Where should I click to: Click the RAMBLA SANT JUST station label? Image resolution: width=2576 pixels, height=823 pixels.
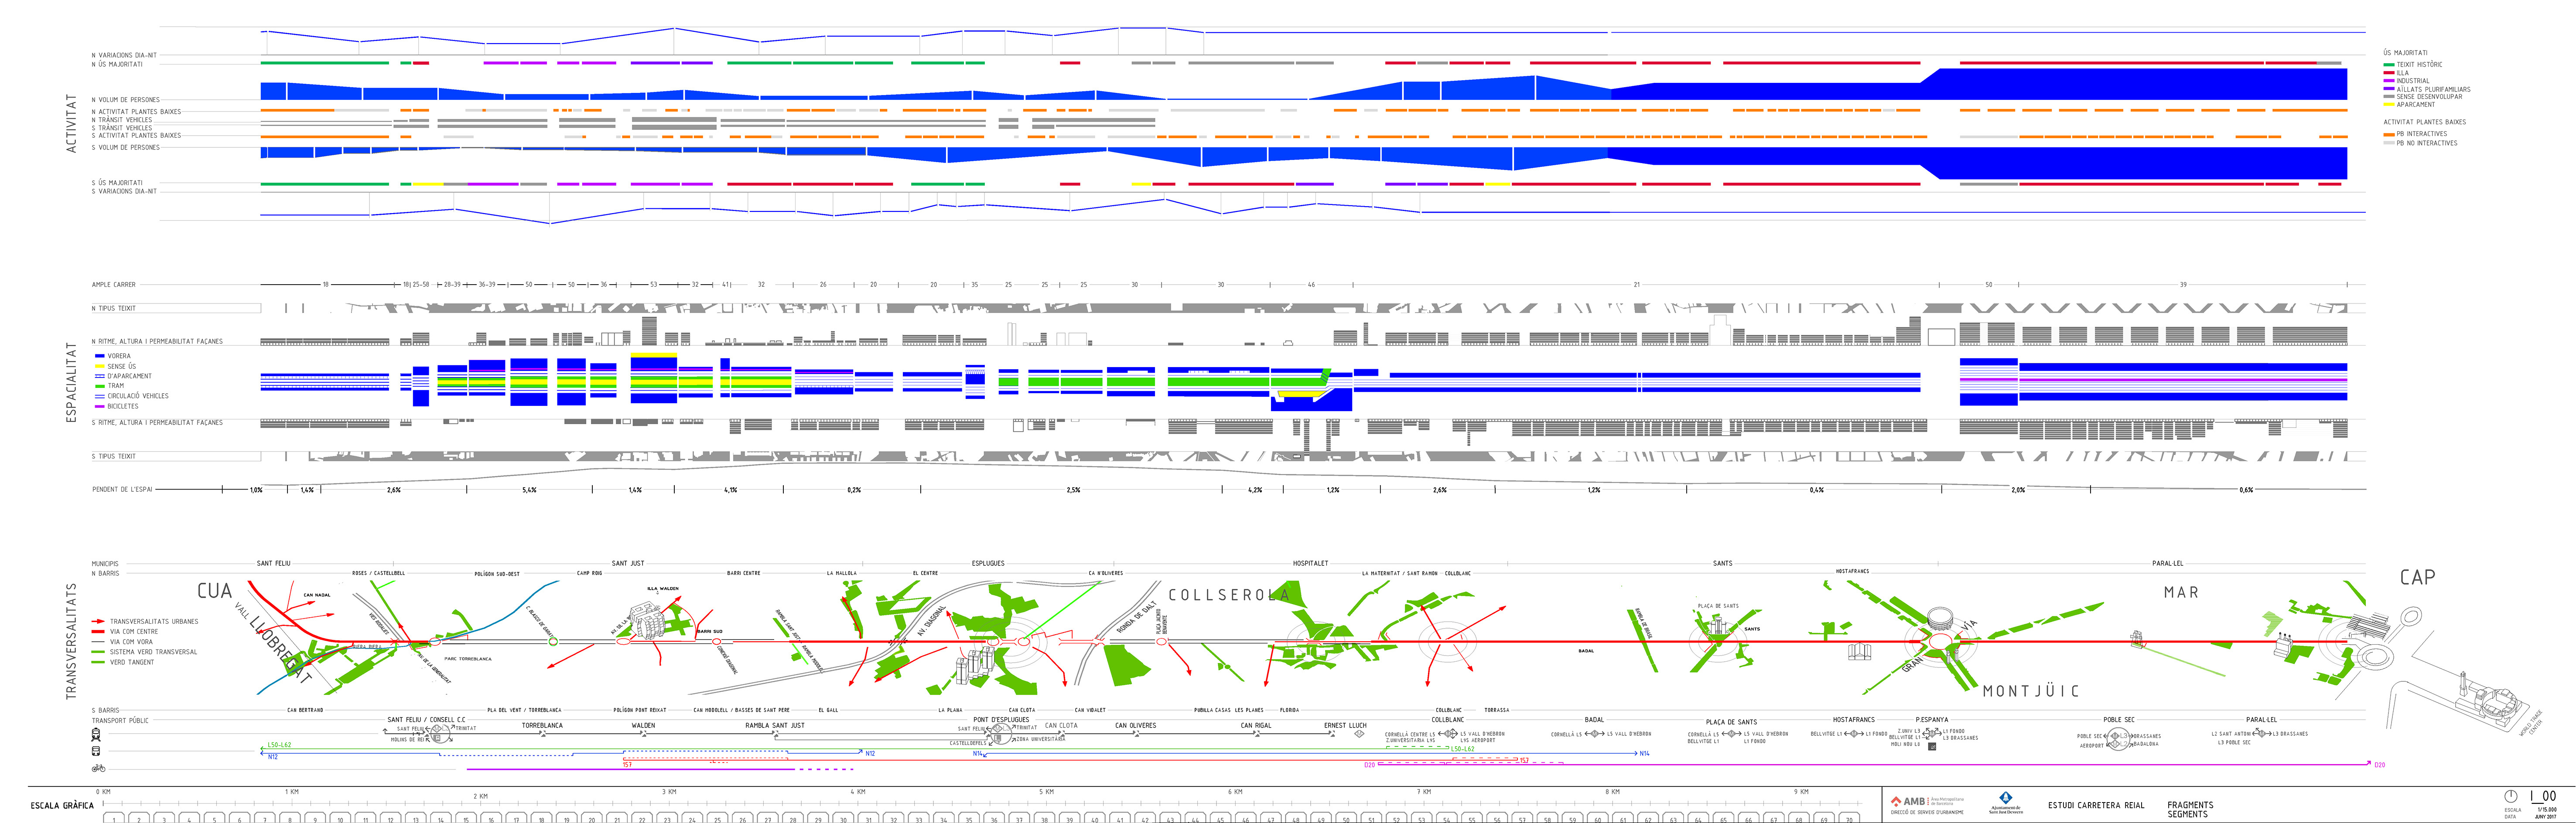[775, 726]
